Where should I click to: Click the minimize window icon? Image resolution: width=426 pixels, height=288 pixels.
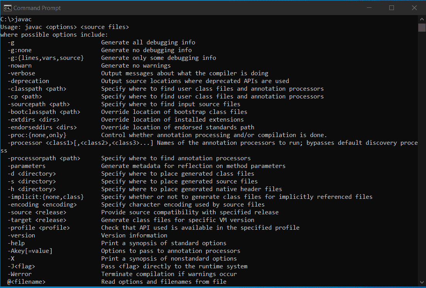tap(369, 8)
